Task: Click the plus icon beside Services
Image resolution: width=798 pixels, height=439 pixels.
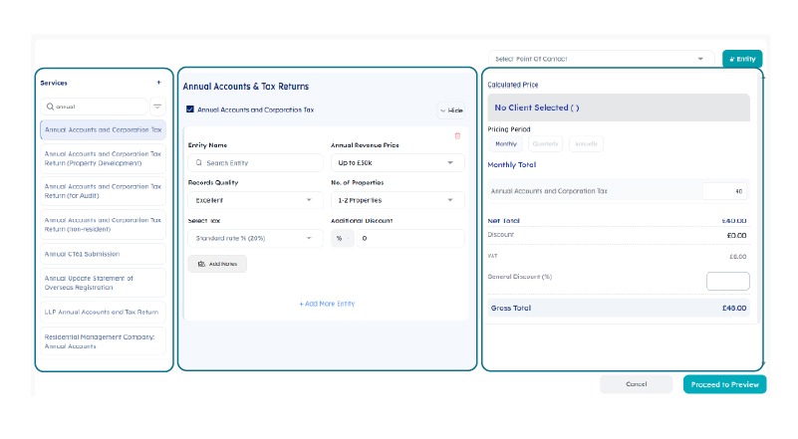Action: point(158,83)
